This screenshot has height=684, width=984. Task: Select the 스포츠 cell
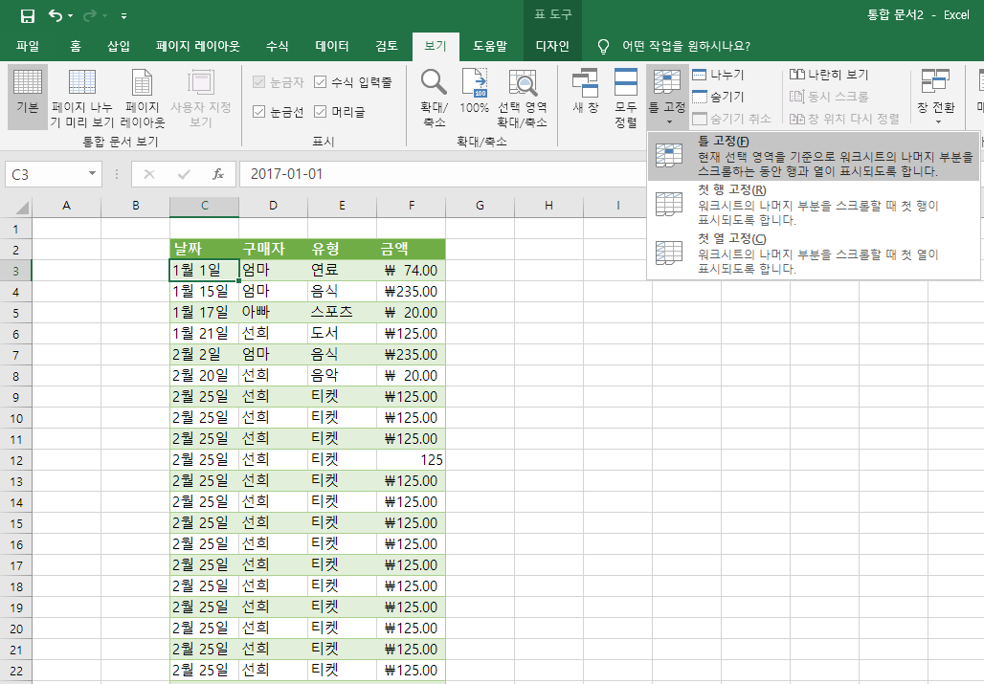click(342, 312)
